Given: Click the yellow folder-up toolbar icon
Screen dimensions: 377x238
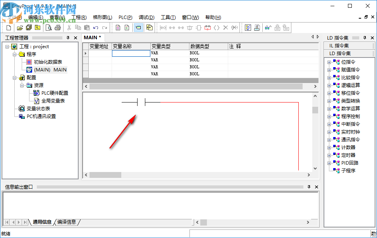Looking at the screenshot, I should click(38, 28).
